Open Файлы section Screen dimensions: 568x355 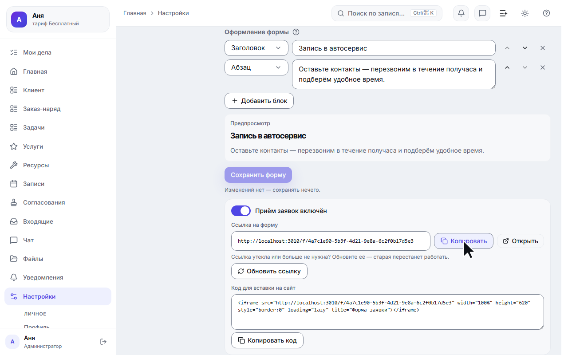58,259
